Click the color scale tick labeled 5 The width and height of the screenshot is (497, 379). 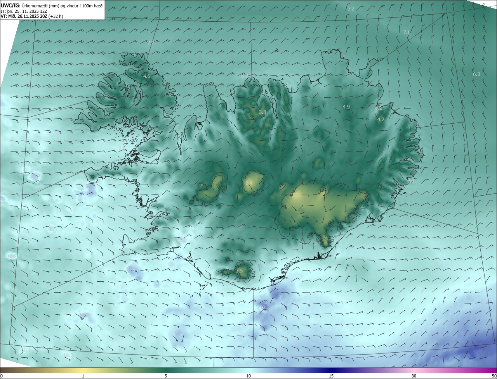pos(166,376)
